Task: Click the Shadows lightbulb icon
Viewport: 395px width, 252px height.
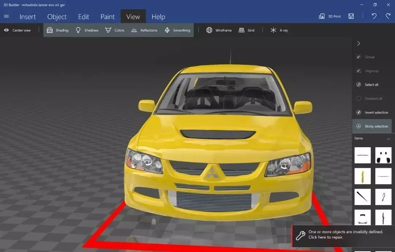Action: coord(78,30)
